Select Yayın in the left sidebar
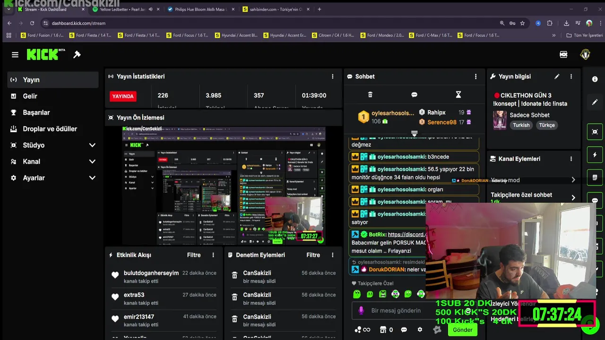Image resolution: width=605 pixels, height=340 pixels. point(53,80)
